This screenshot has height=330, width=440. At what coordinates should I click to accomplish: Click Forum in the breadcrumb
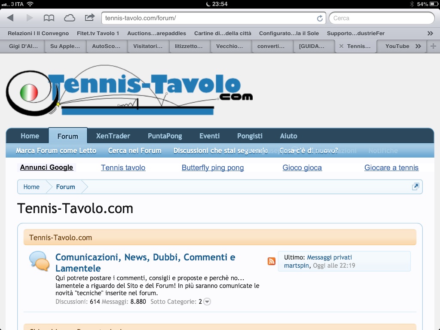66,187
